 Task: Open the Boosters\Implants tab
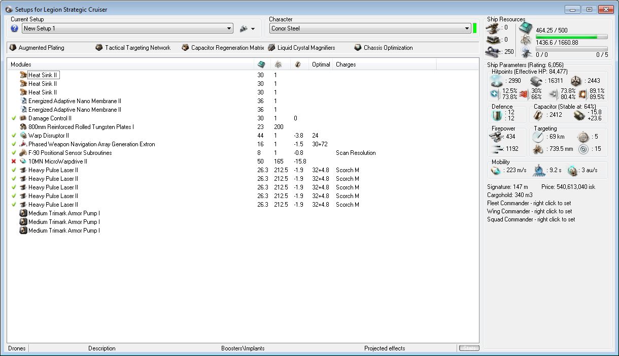coord(243,348)
